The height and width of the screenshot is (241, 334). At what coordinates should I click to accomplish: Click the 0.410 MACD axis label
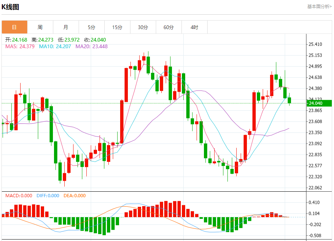click(314, 202)
